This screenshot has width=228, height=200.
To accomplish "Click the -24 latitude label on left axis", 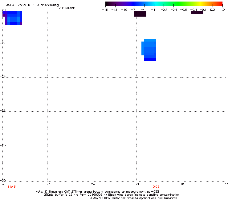I will click(x=3, y=77).
